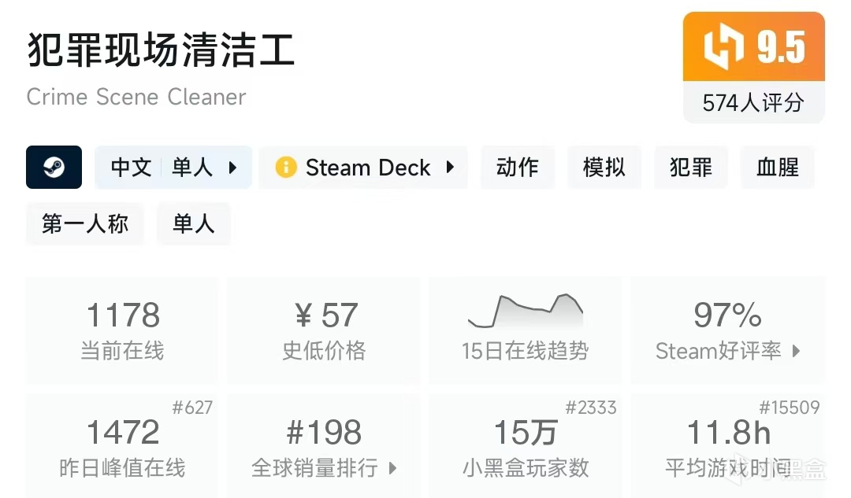Click the Steam Deck yellow info icon
Screen dimensions: 851x498
tap(285, 168)
